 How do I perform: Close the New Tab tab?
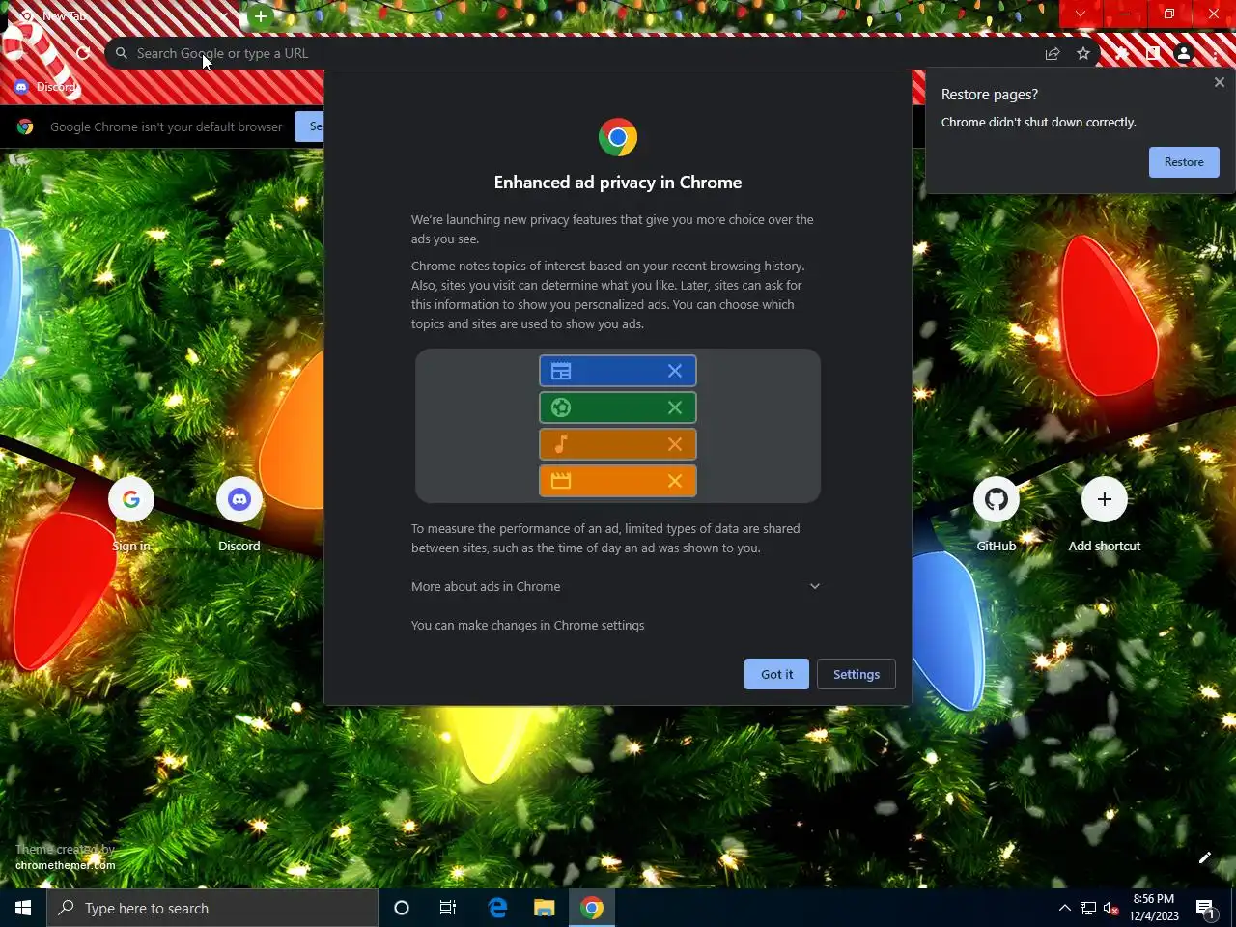pos(226,16)
